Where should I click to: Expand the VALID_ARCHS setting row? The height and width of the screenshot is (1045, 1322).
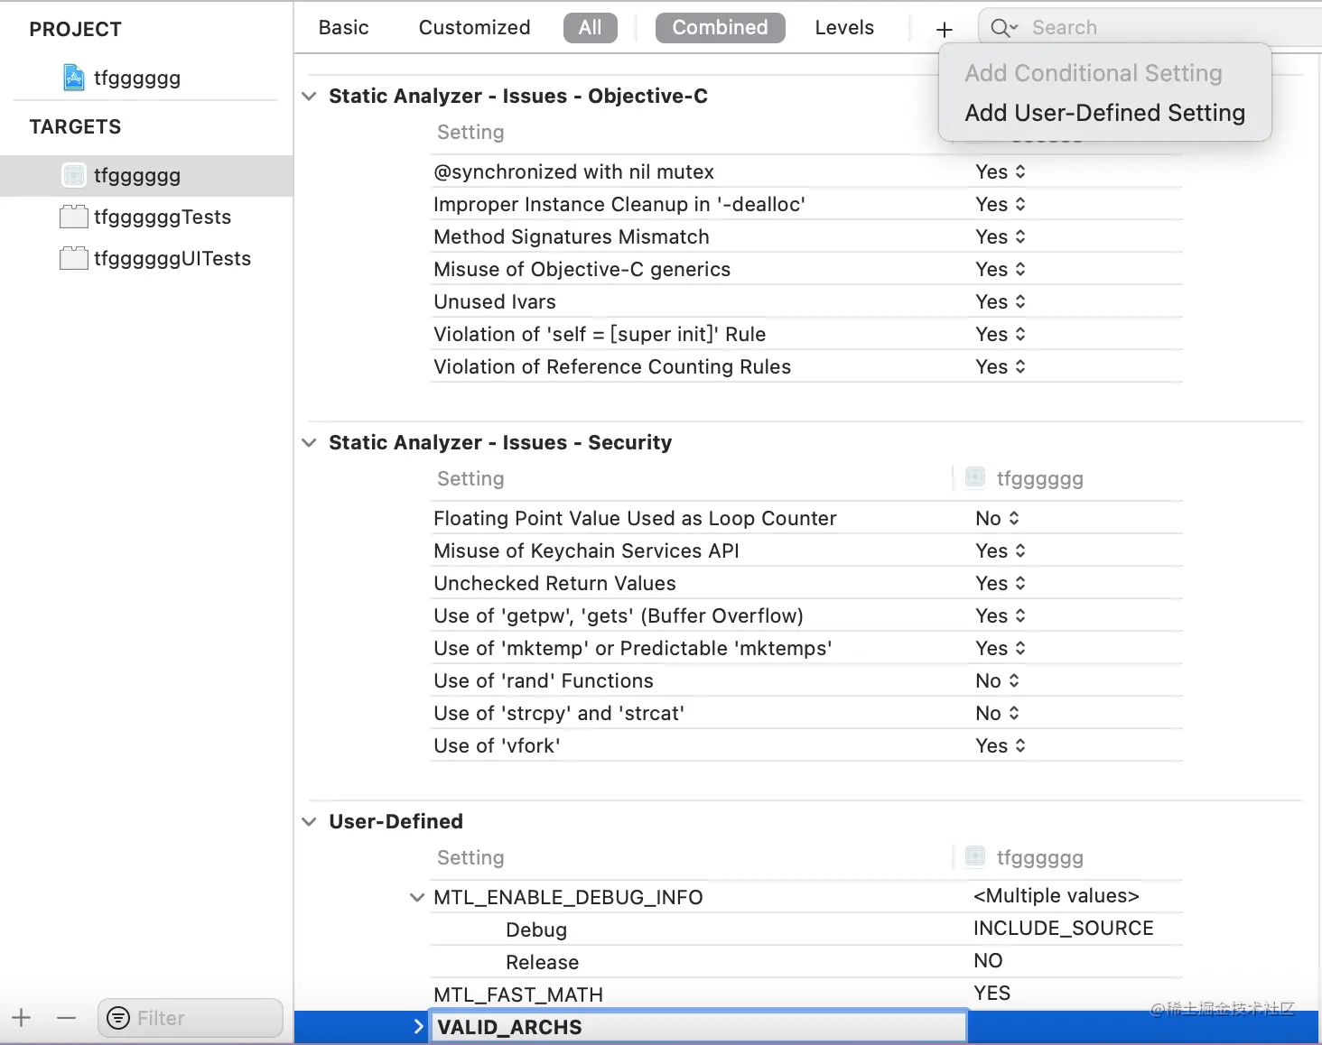(418, 1027)
